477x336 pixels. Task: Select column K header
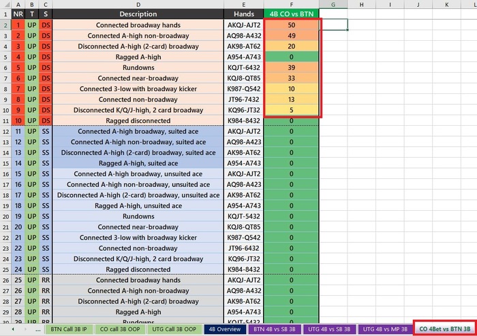click(446, 5)
